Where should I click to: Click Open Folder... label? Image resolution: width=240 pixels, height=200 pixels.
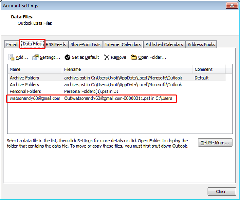(152, 57)
